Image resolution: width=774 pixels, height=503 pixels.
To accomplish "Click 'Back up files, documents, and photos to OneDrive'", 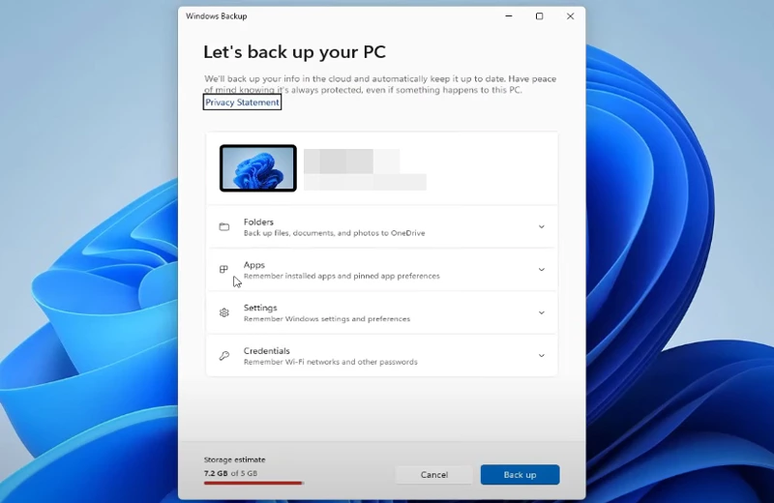I will pyautogui.click(x=334, y=233).
